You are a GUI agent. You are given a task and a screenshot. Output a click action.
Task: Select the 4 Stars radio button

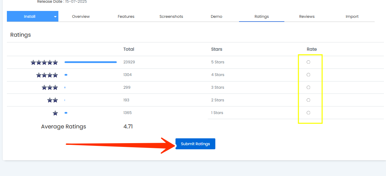pyautogui.click(x=308, y=75)
